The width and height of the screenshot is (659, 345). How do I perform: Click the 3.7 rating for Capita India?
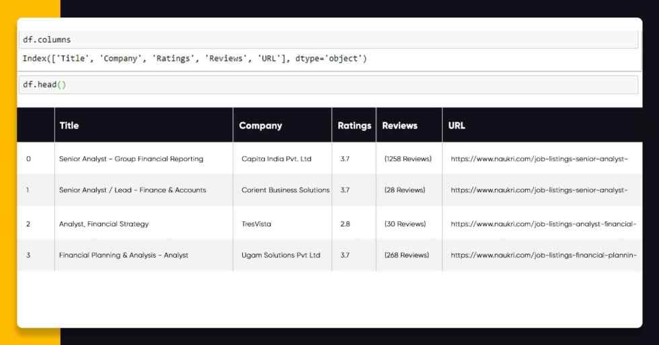pos(344,159)
